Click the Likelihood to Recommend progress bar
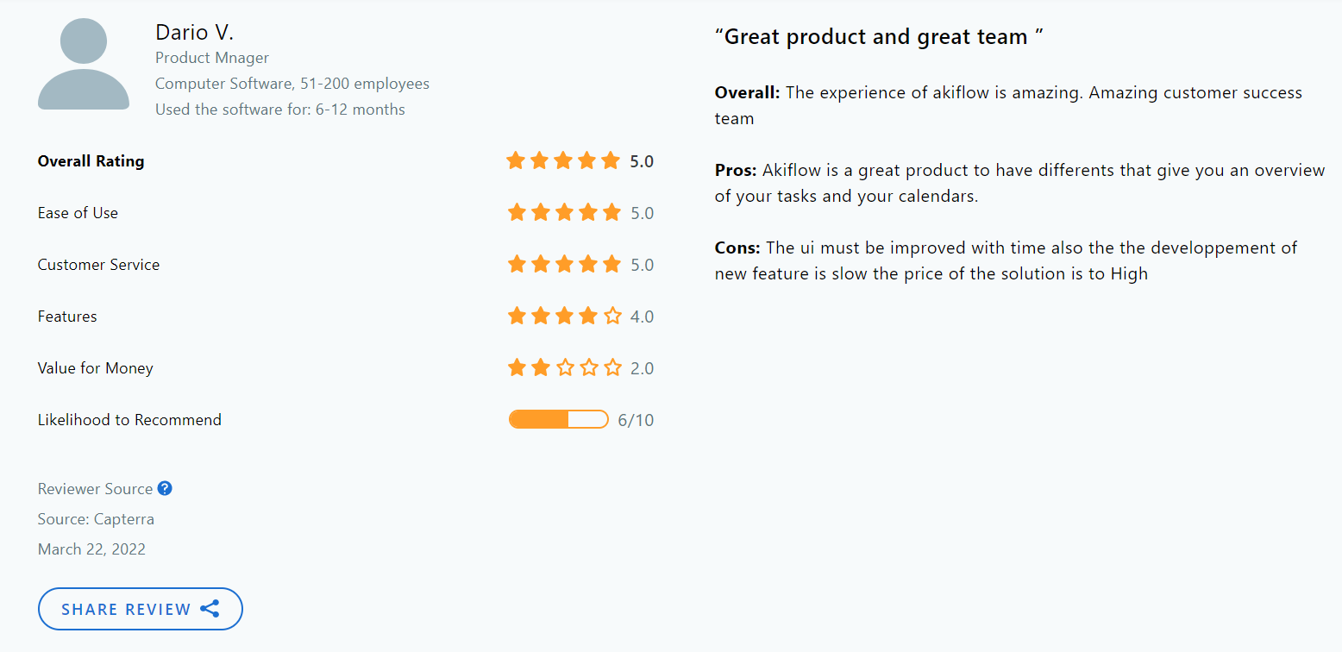Image resolution: width=1342 pixels, height=652 pixels. (x=558, y=419)
